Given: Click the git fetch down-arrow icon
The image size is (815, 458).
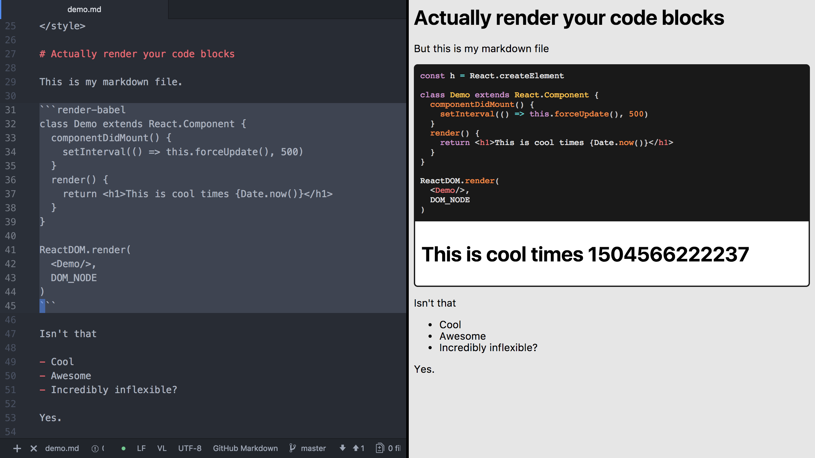Looking at the screenshot, I should pyautogui.click(x=342, y=448).
